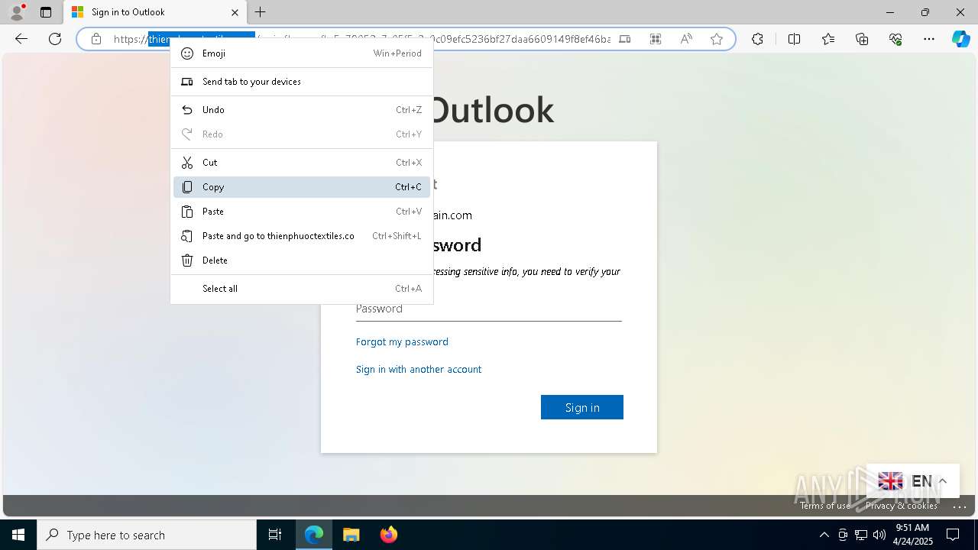Open the tab actions menu icon
This screenshot has height=550, width=978.
pyautogui.click(x=46, y=12)
